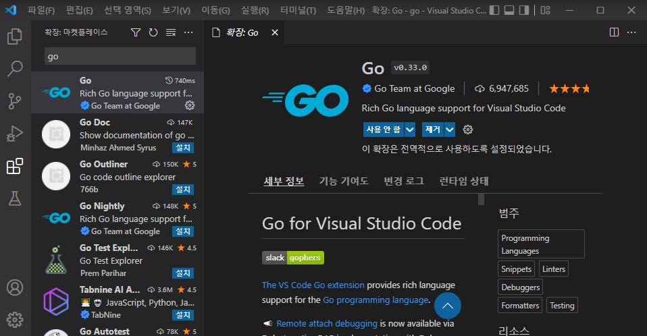
Task: Open the 보기(V) menu
Action: (176, 10)
